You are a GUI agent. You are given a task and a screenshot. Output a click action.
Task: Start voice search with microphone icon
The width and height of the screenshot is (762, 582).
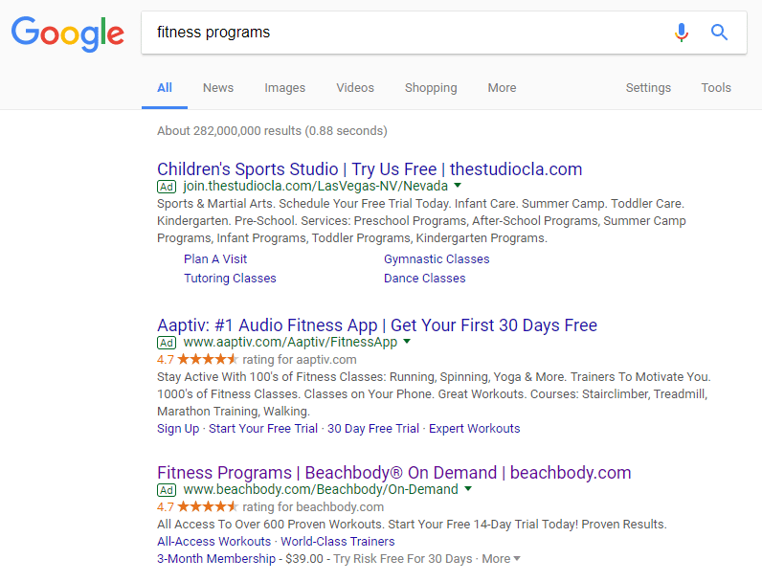click(681, 33)
